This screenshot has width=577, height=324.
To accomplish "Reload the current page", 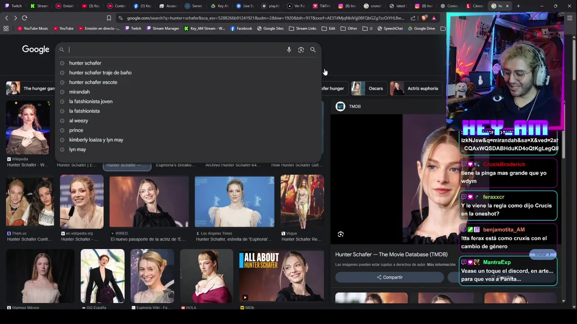I will (24, 18).
